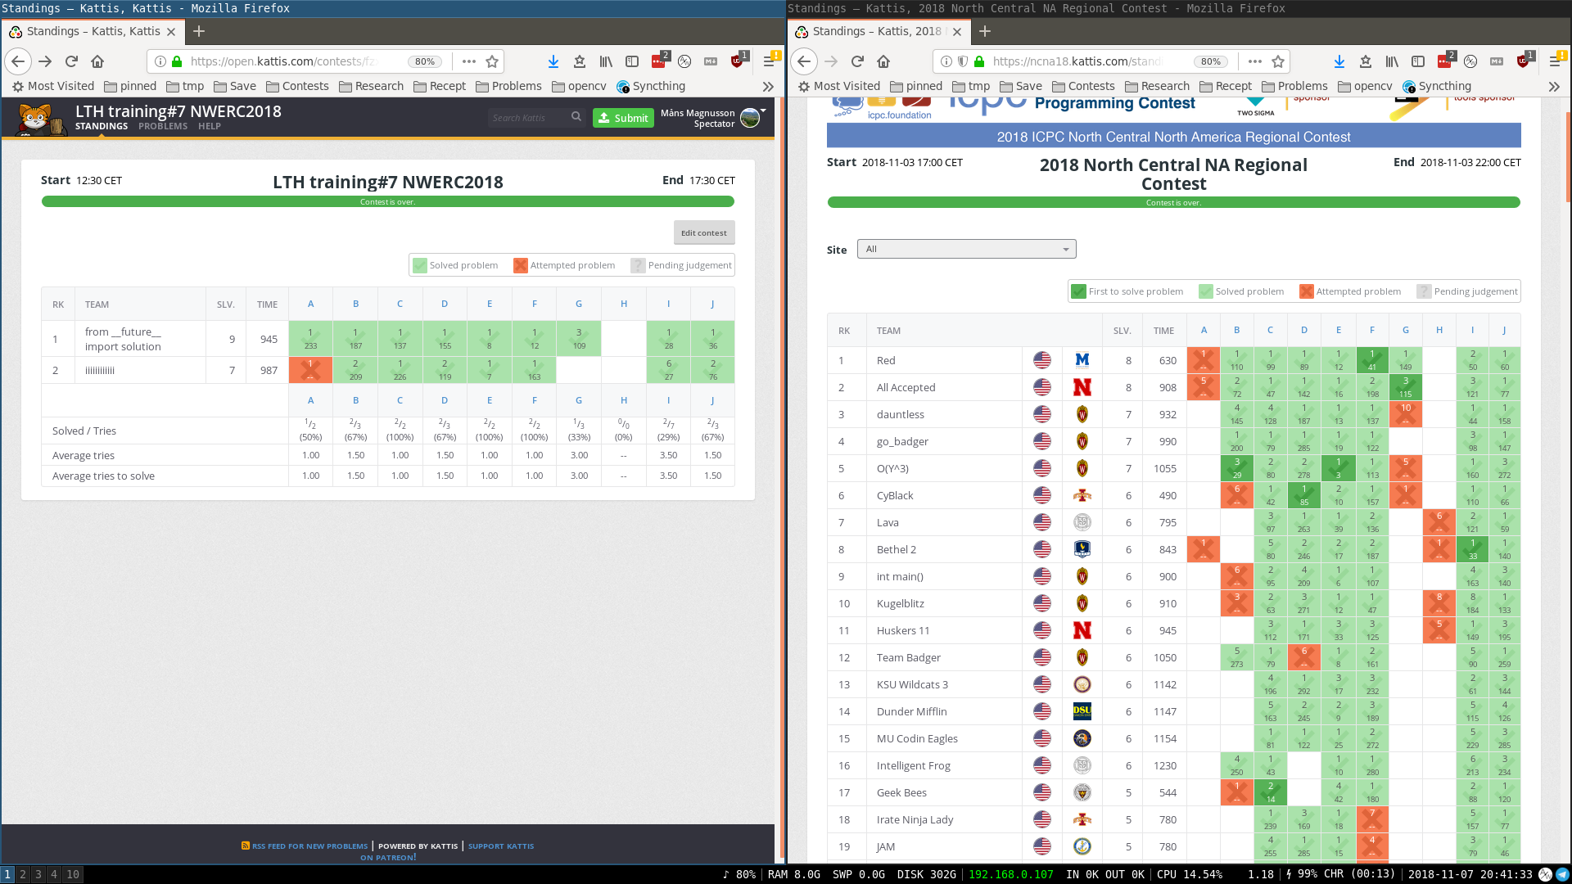This screenshot has height=884, width=1572.
Task: Click green contest progress bar in left window
Action: [388, 201]
